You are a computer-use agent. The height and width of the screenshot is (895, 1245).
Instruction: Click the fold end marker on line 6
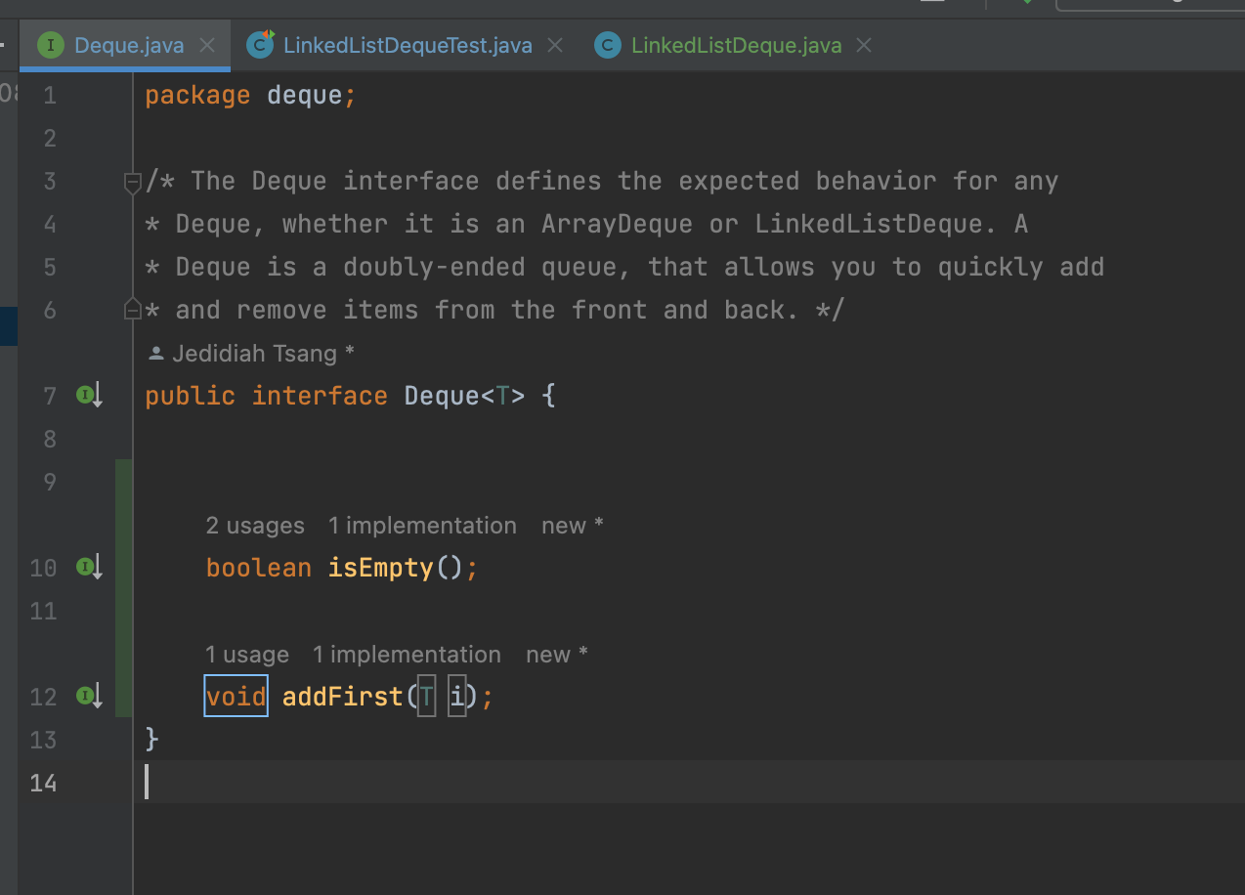click(x=133, y=311)
